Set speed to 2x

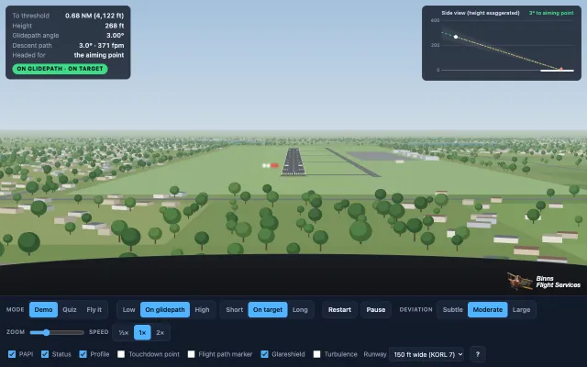click(161, 332)
